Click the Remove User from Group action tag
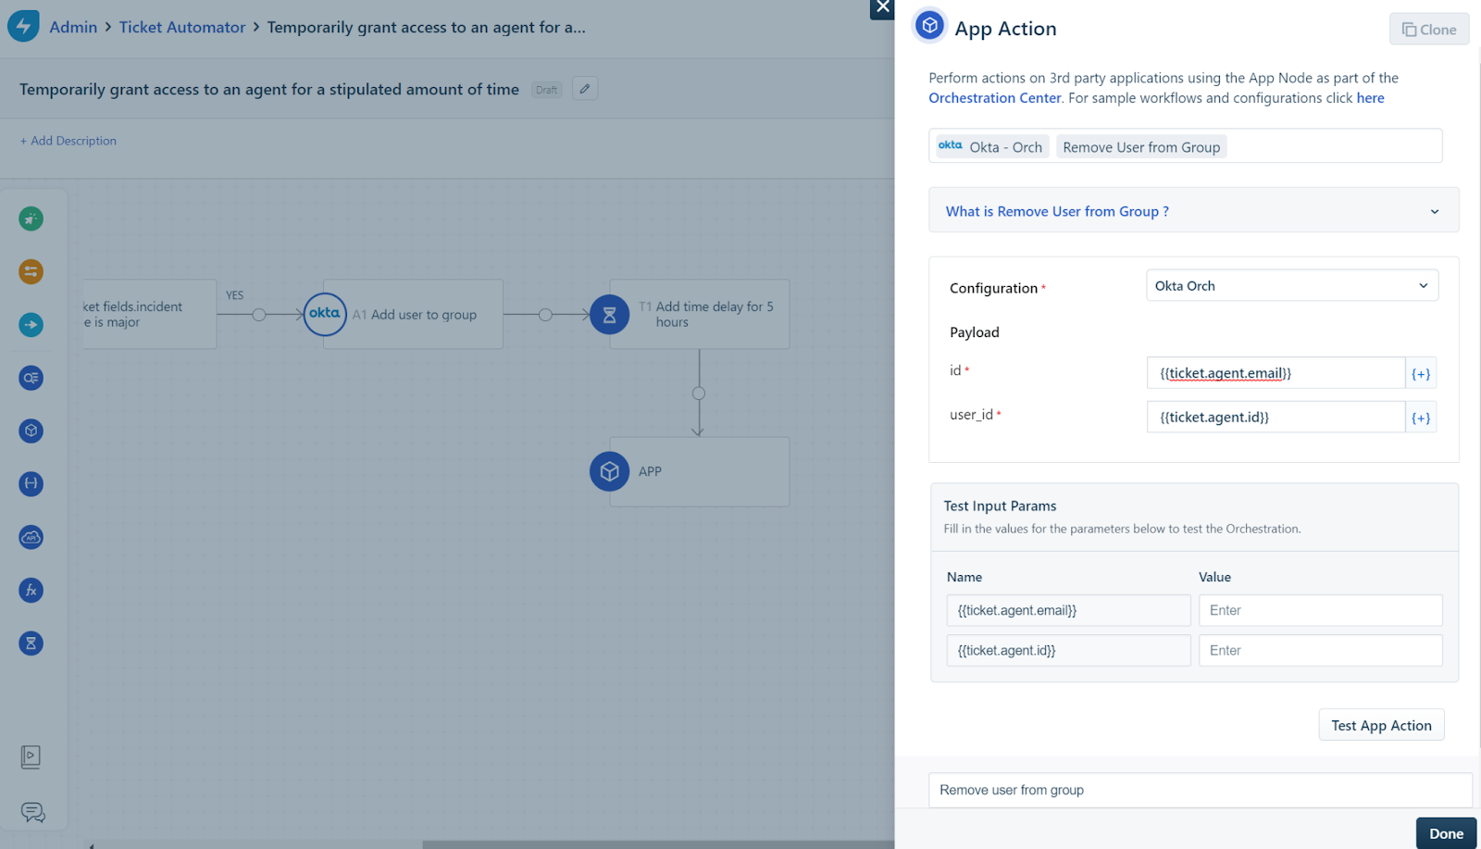This screenshot has width=1481, height=849. click(x=1141, y=146)
